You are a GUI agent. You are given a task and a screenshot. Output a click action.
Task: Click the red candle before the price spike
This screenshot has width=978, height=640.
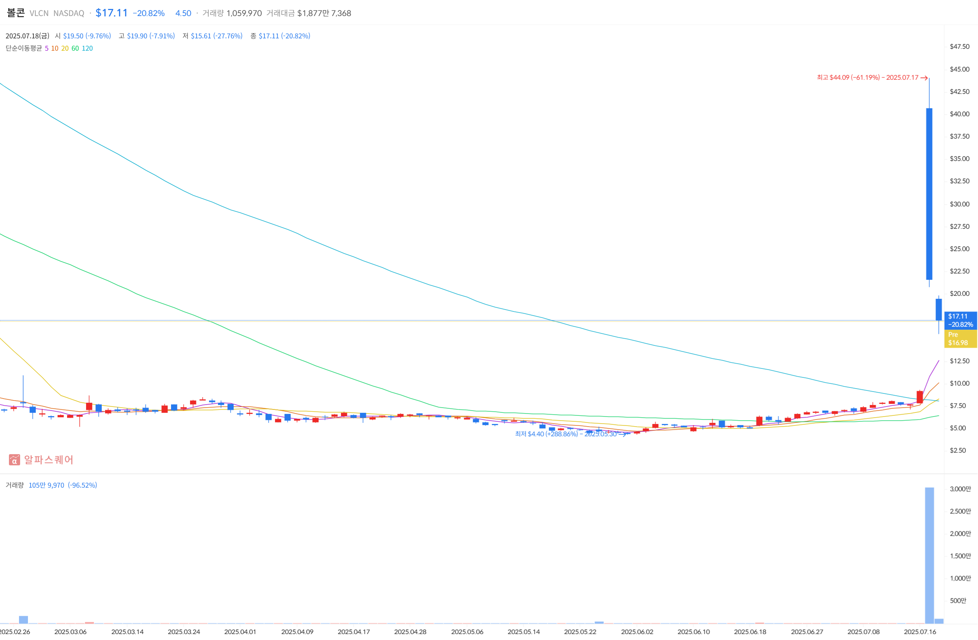pyautogui.click(x=920, y=397)
